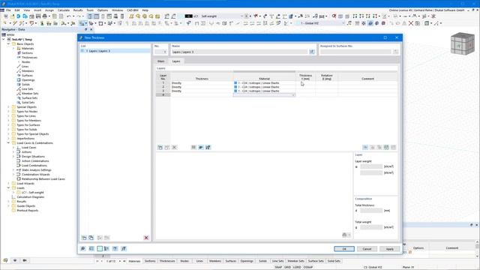
Task: Collapse the Load Cases & Combinations node
Action: coord(8,143)
